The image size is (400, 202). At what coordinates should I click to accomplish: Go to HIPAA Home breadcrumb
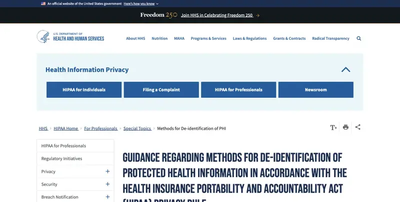(66, 129)
